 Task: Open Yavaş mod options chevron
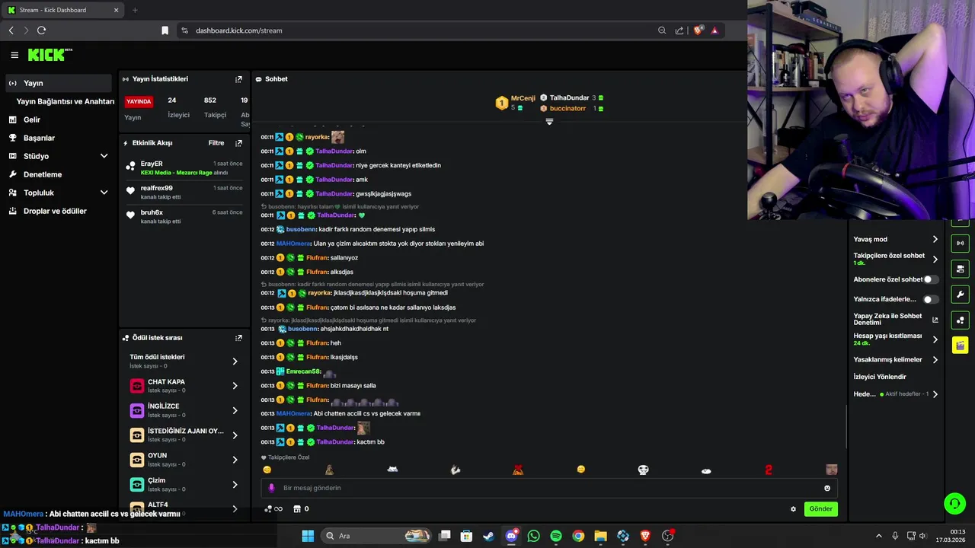pyautogui.click(x=935, y=240)
